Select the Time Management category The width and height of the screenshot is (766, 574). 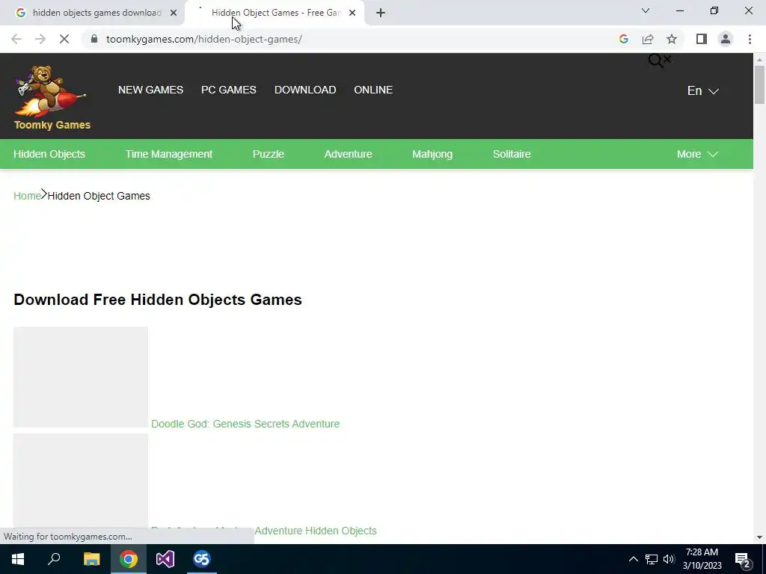coord(169,154)
